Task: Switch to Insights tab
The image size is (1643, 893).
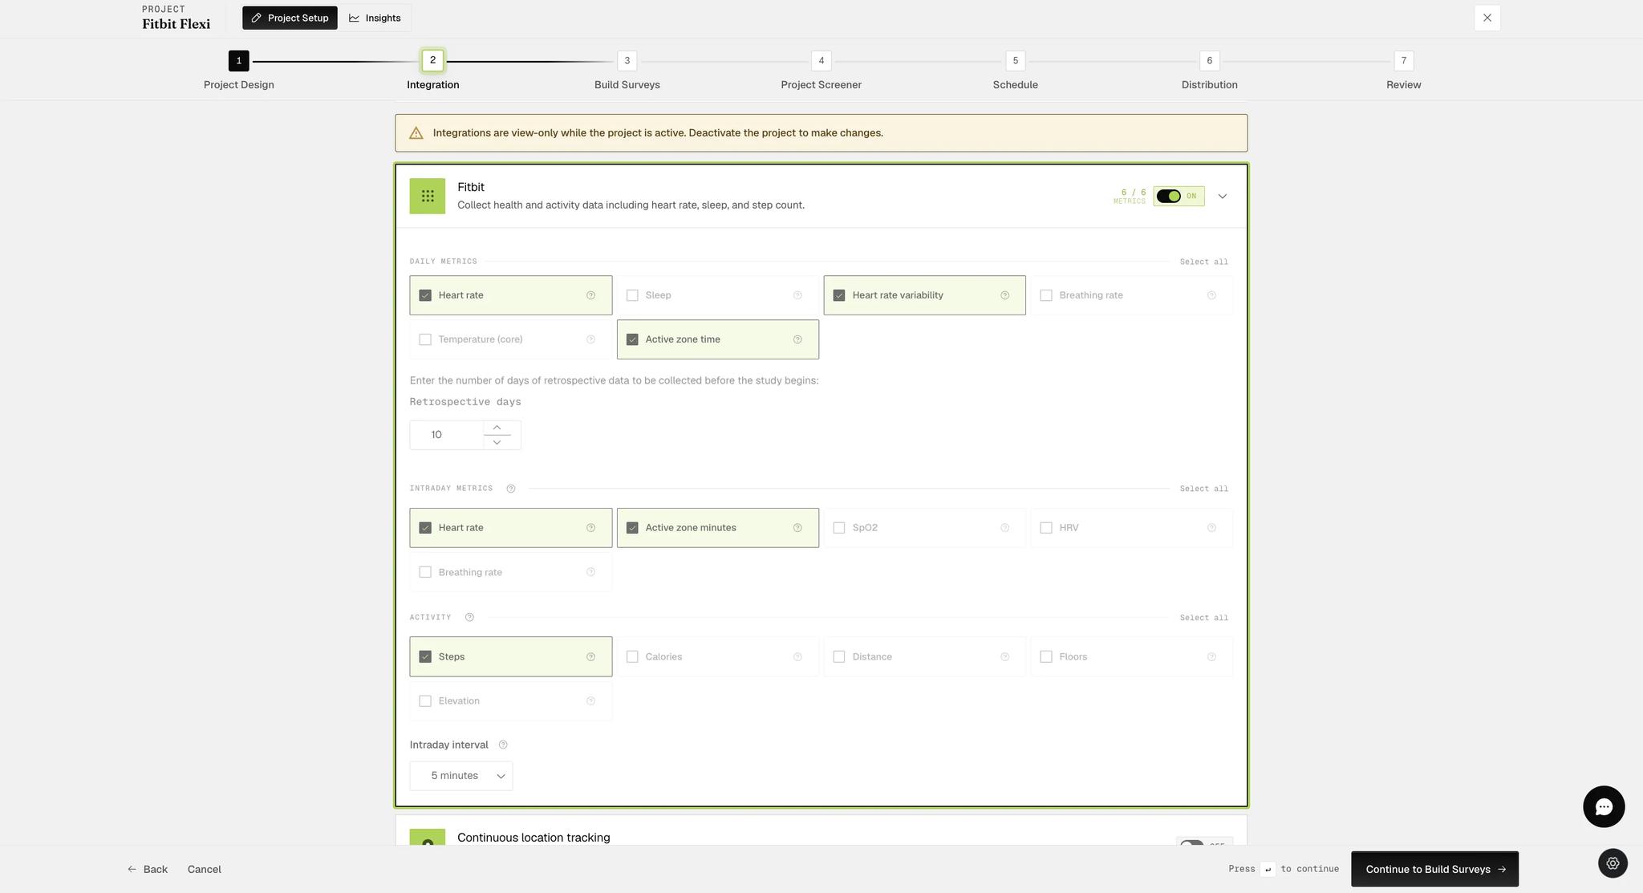Action: [375, 18]
